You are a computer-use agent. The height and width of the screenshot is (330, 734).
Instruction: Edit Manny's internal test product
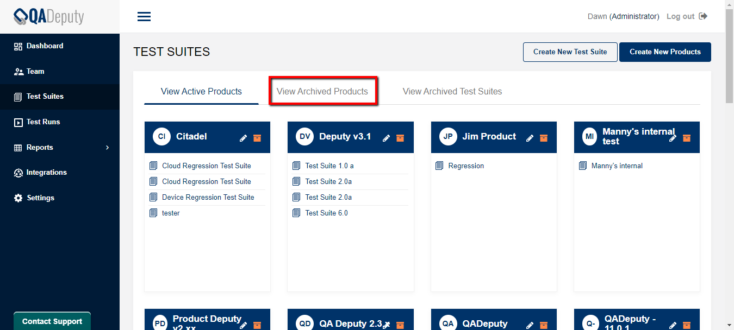point(673,138)
